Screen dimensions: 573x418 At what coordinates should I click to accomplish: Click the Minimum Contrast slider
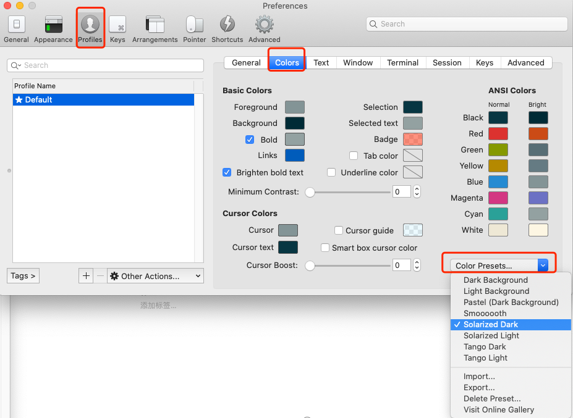[x=347, y=192]
